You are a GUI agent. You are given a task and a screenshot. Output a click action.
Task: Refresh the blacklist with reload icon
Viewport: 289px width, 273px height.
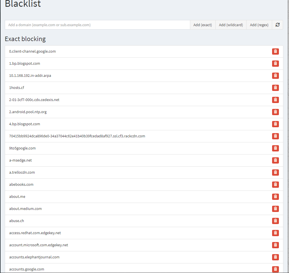point(277,25)
